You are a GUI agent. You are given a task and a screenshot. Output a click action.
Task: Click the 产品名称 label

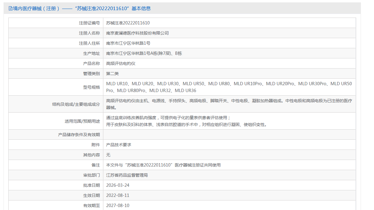(91, 63)
